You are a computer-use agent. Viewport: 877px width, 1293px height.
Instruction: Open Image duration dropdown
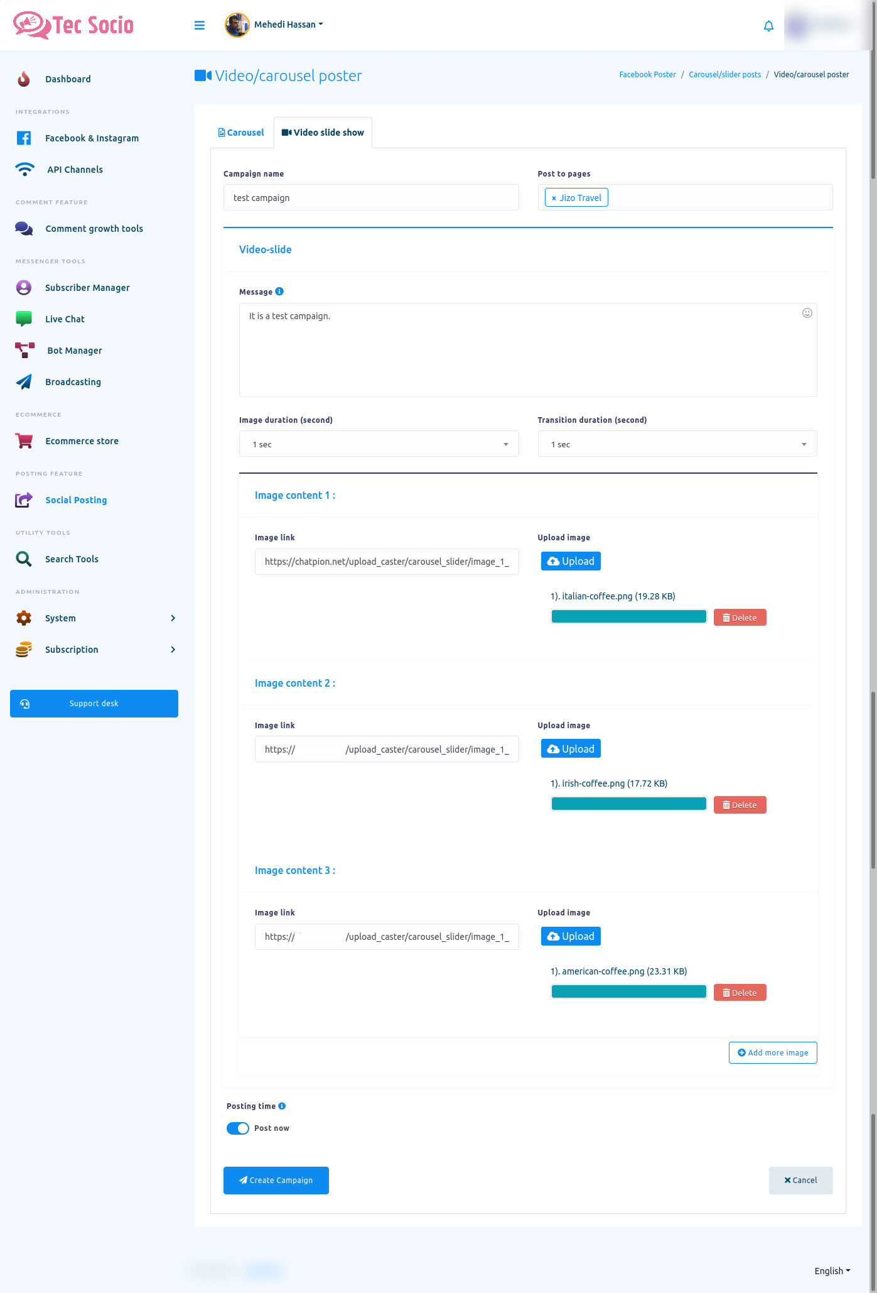(379, 444)
